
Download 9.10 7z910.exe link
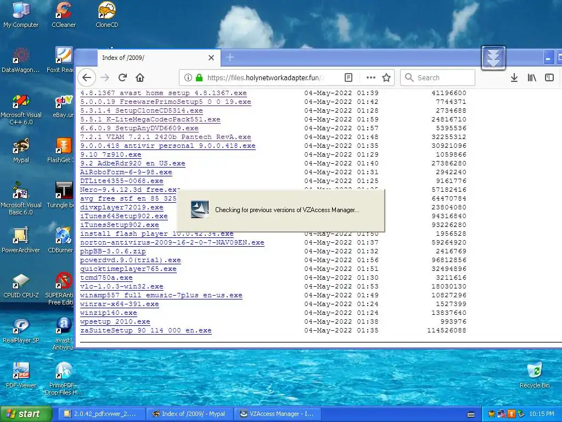[111, 154]
